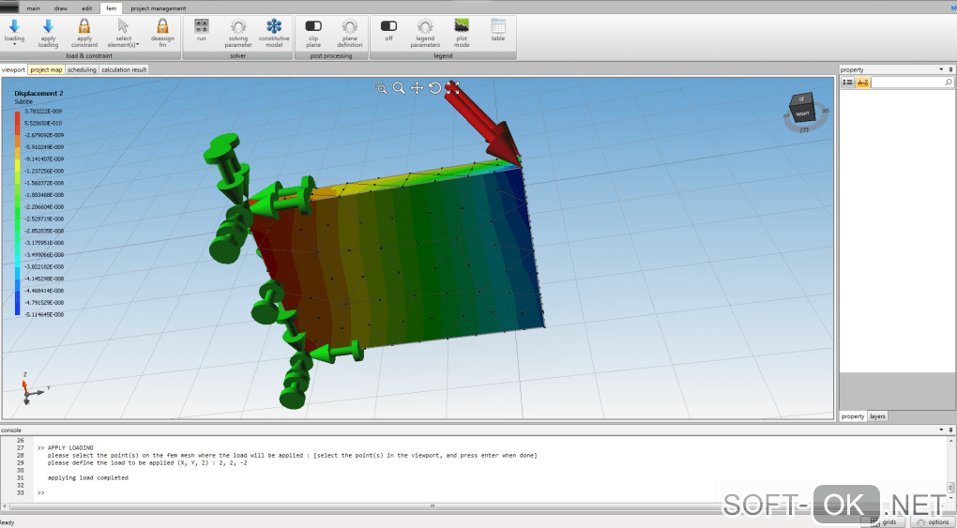The image size is (957, 528).
Task: Select the viewport document tab
Action: [x=13, y=69]
